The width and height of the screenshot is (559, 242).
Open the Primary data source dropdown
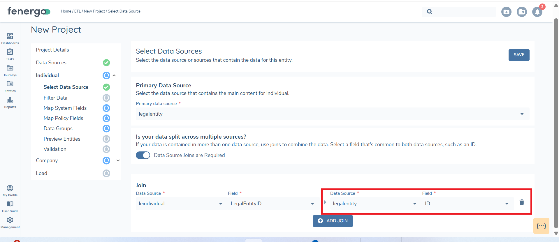pos(332,114)
